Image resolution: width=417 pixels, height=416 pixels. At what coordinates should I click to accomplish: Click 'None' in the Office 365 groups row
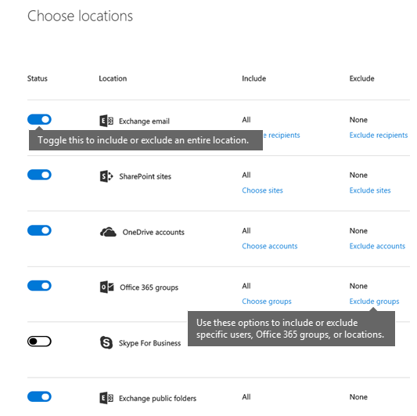(358, 286)
